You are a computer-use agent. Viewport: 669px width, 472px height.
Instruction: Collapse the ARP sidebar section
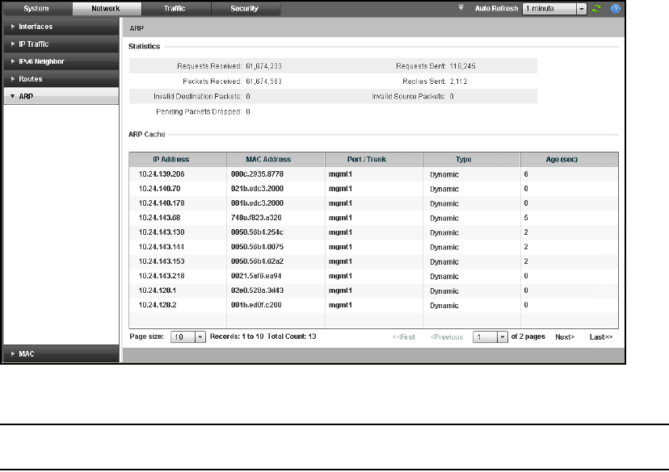[x=61, y=97]
